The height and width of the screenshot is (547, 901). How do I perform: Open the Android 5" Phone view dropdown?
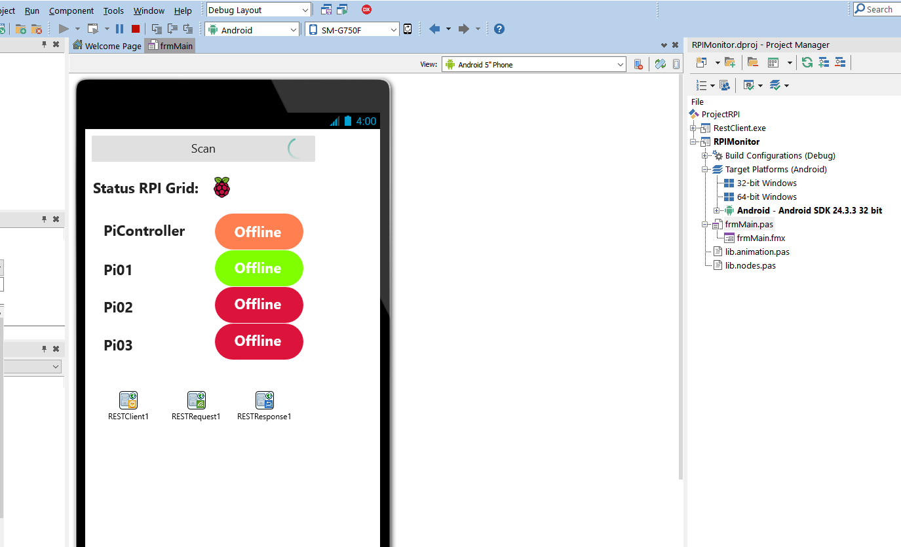(x=621, y=65)
